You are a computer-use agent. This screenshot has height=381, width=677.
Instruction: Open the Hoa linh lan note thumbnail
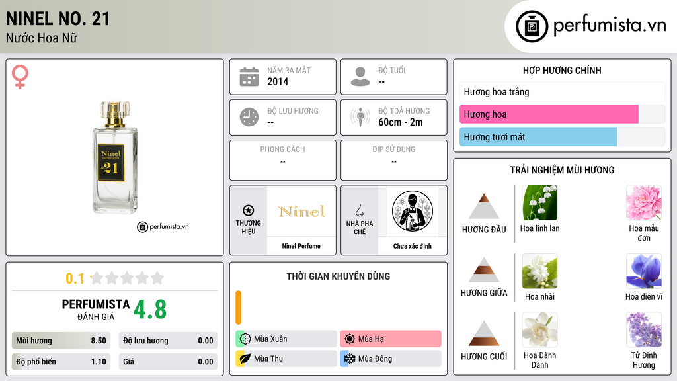tap(539, 203)
